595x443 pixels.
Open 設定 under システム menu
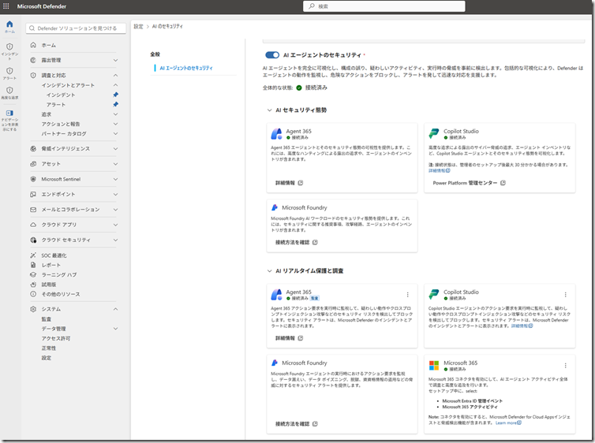tap(47, 358)
